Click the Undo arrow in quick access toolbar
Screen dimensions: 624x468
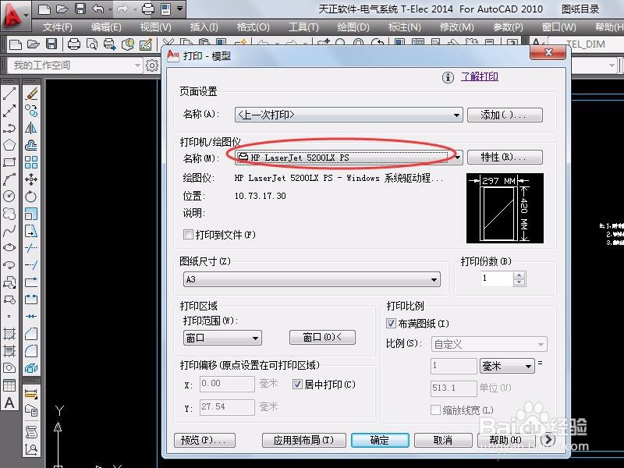pyautogui.click(x=97, y=9)
